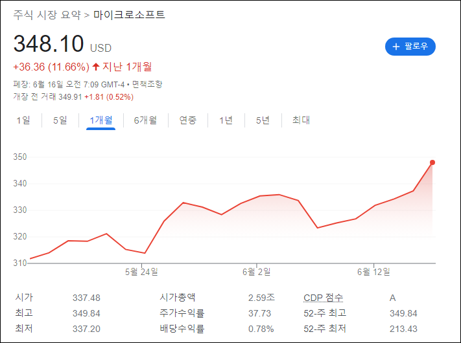This screenshot has width=461, height=343.
Task: Click the 350 y-axis label
Action: 19,157
